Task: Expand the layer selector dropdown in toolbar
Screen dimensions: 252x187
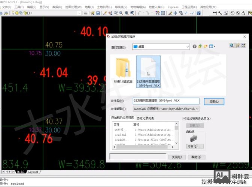Action: (79, 13)
